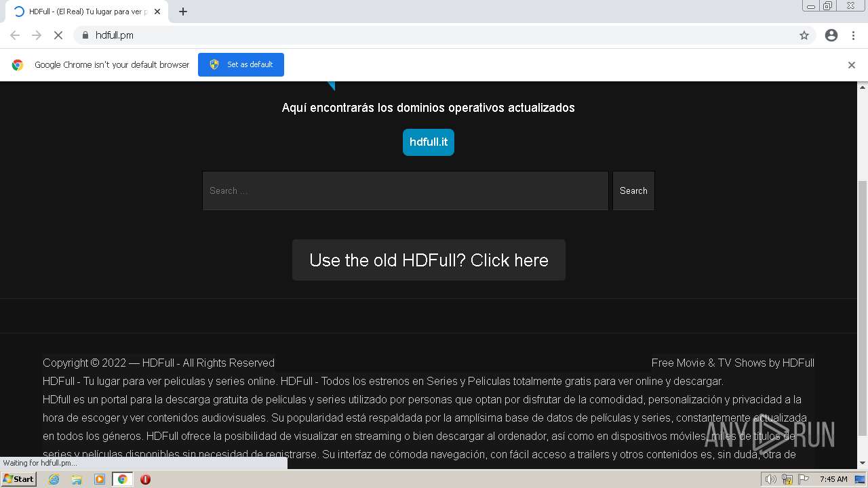View site info padlock icon
Screen dimensions: 868x488
coord(85,35)
